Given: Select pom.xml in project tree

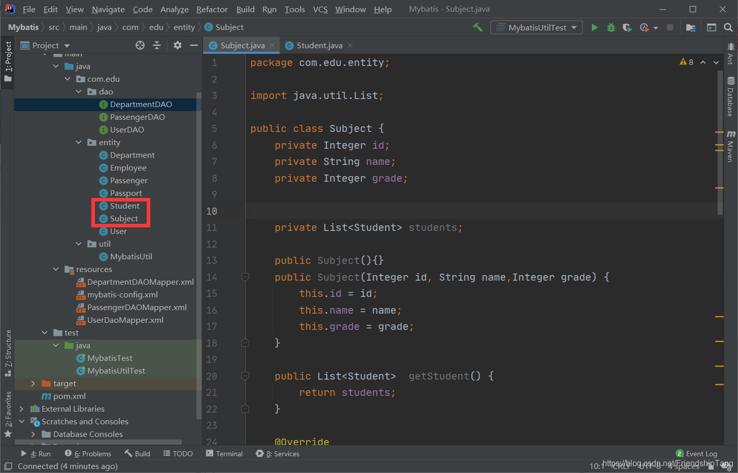Looking at the screenshot, I should [70, 396].
